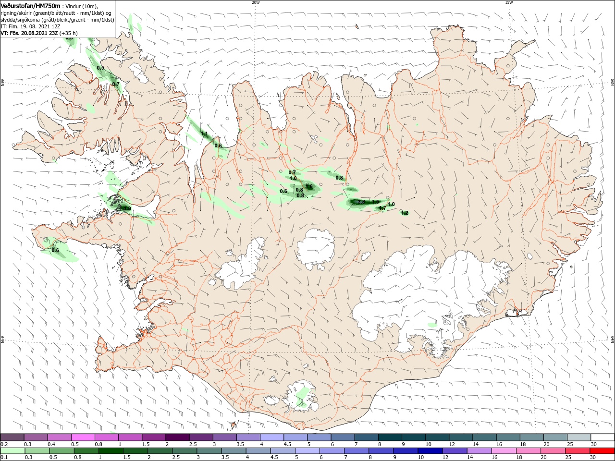Click the green 0.8 swatch in the lower legend row
Screen dimensions: 615x461
[x=86, y=451]
